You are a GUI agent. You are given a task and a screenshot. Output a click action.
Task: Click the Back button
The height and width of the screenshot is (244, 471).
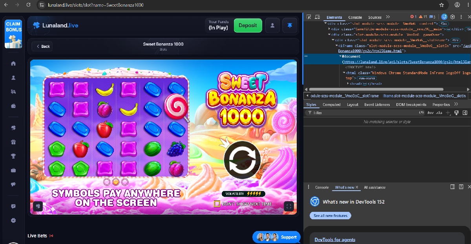(x=42, y=46)
